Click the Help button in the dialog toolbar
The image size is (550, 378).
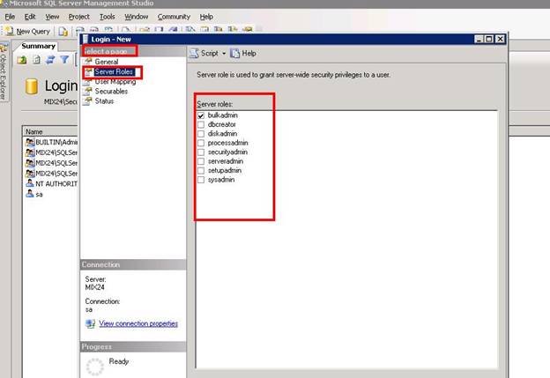pos(243,53)
